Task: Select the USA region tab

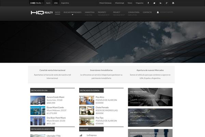Action: tap(56, 3)
